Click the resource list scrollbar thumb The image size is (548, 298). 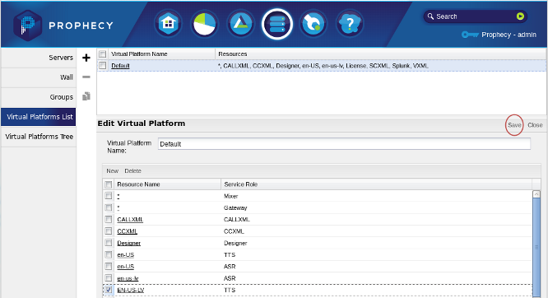tap(536, 248)
